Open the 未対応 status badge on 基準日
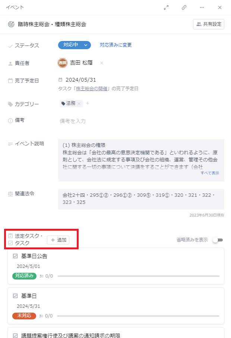Image resolution: width=231 pixels, height=338 pixels. [24, 316]
